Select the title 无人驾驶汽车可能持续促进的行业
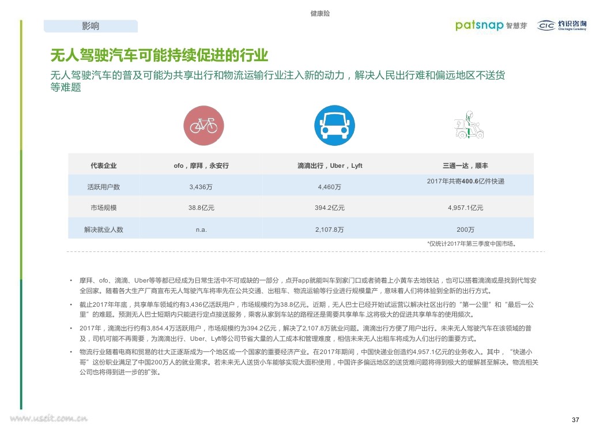This screenshot has height=429, width=607. click(159, 55)
